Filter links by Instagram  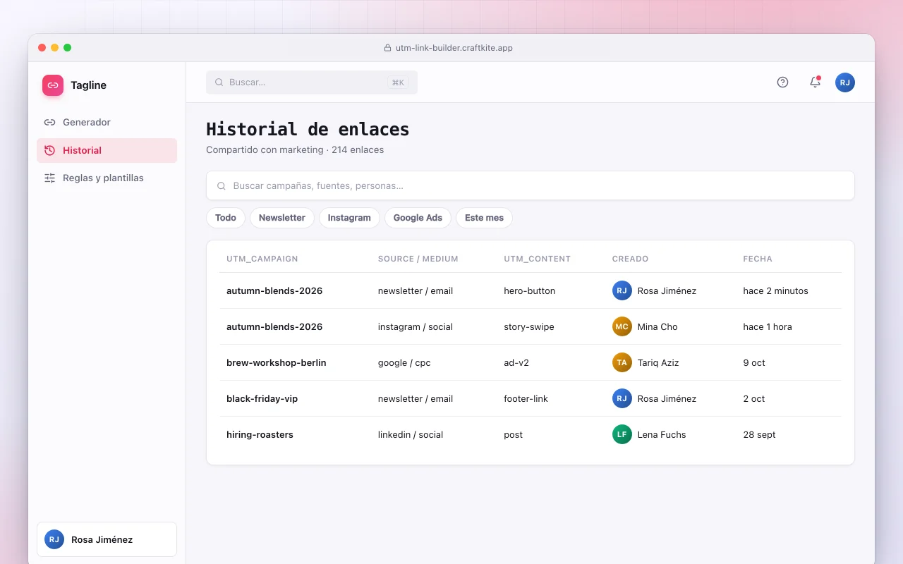pos(349,218)
